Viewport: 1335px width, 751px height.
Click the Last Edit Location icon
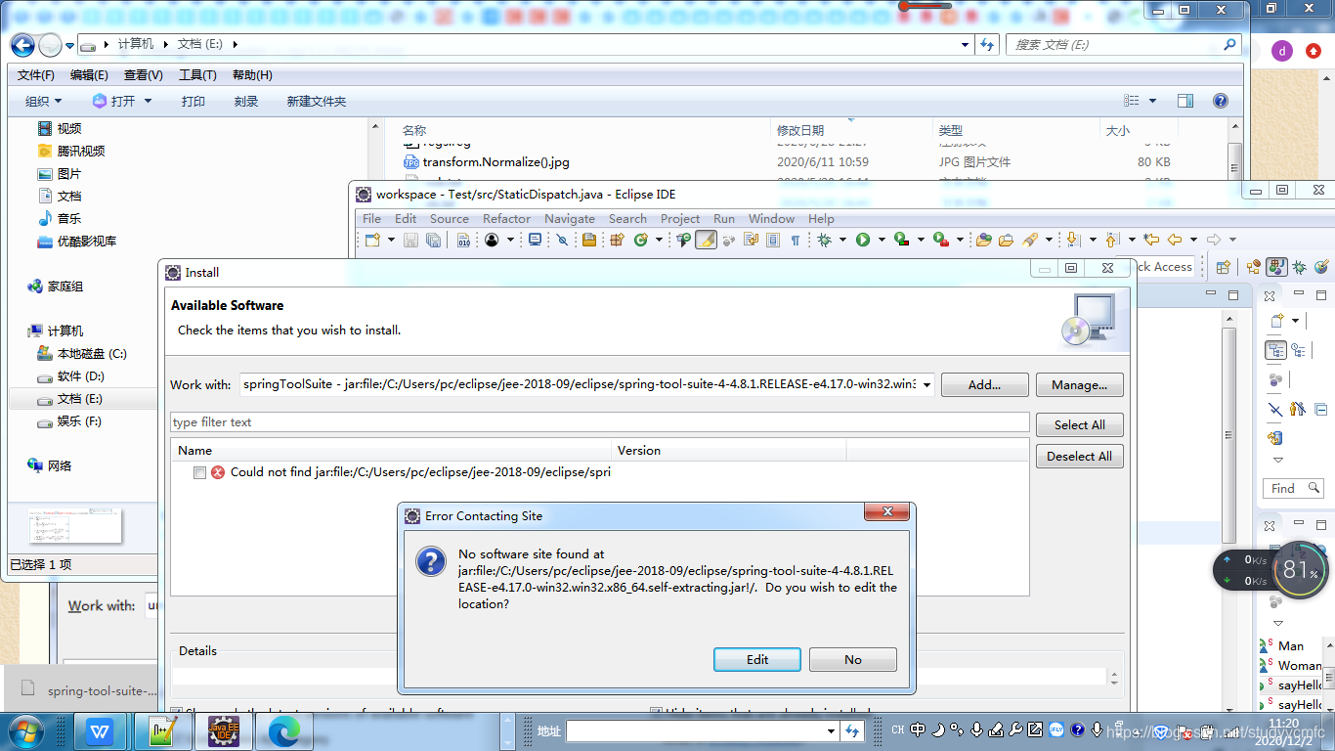(1151, 240)
